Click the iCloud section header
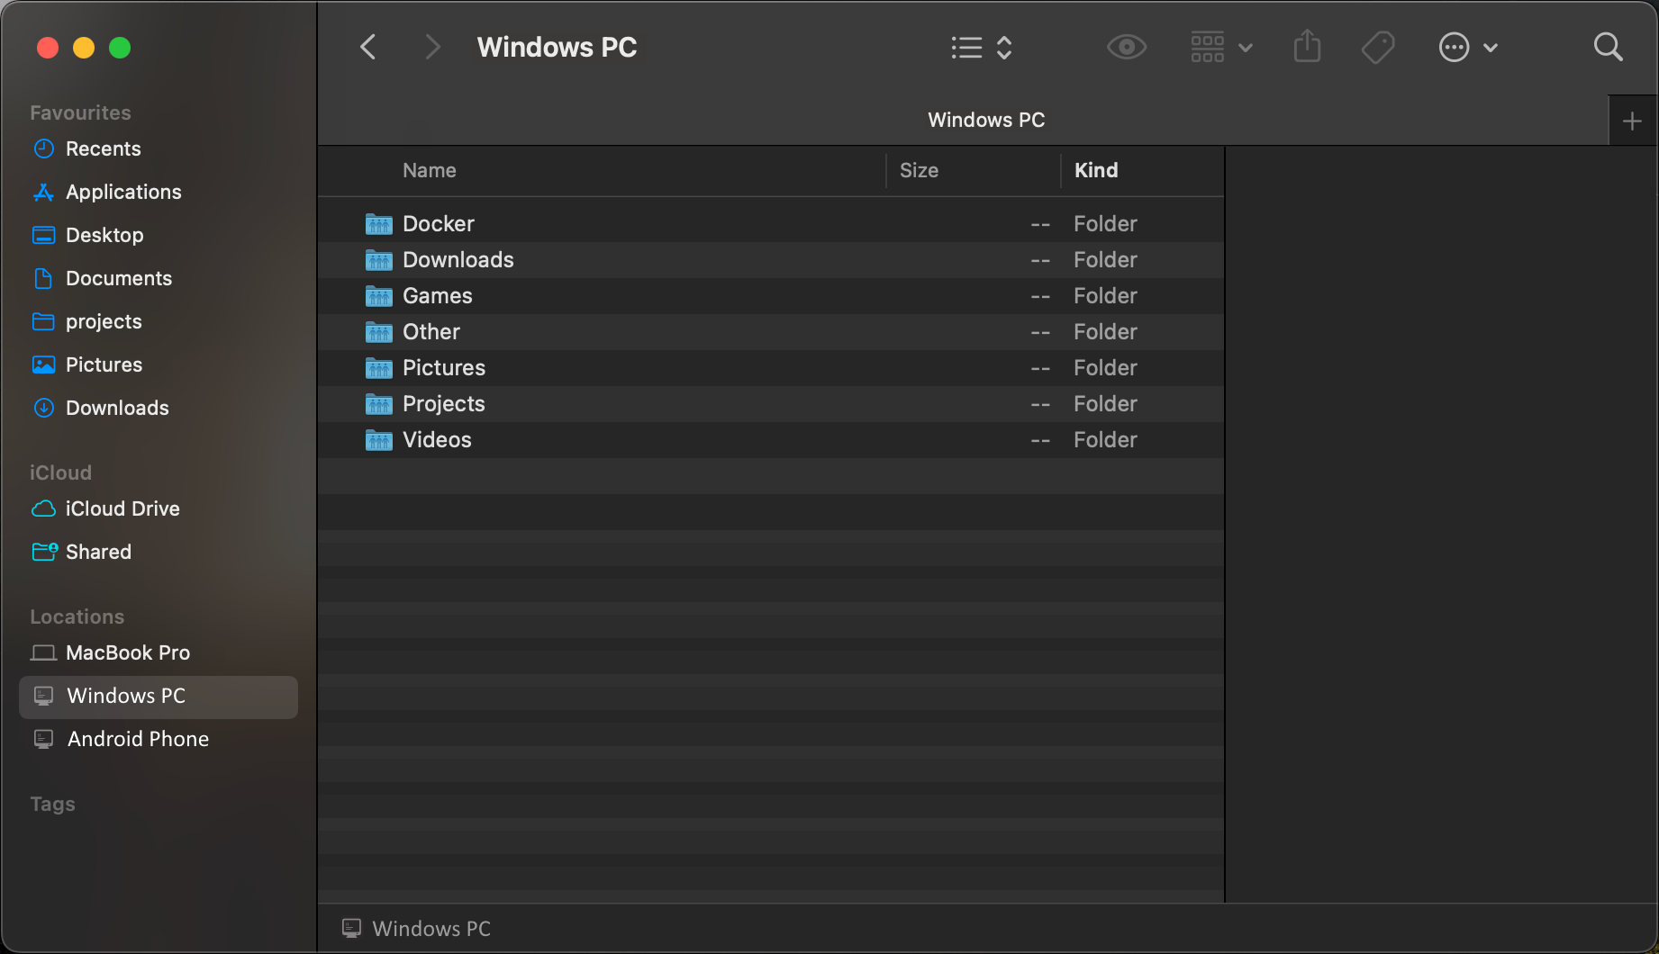 (x=60, y=472)
